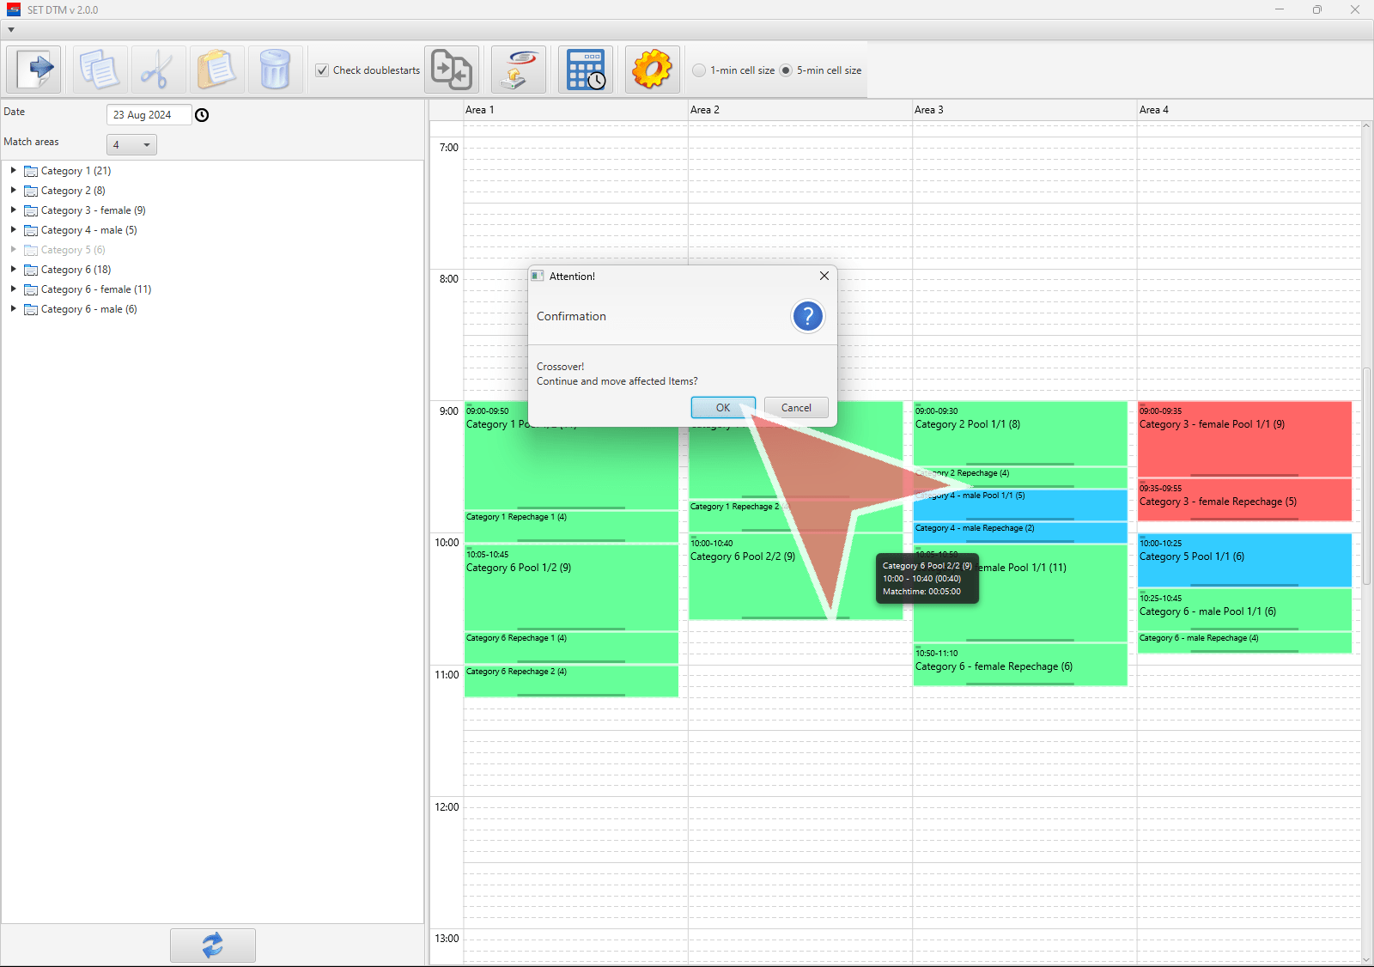This screenshot has height=967, width=1374.
Task: Open the Match areas dropdown
Action: (x=131, y=145)
